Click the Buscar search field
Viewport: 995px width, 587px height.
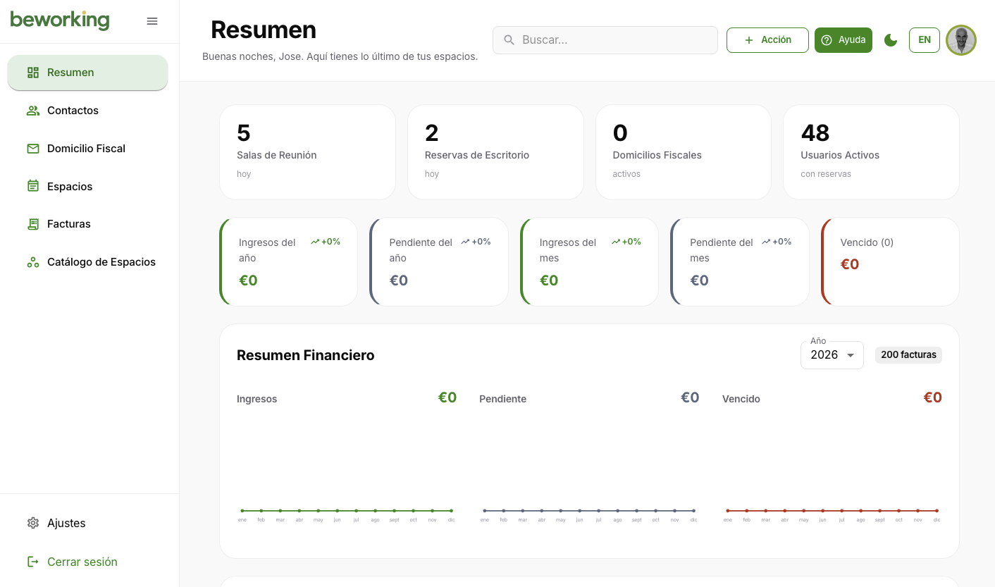605,40
